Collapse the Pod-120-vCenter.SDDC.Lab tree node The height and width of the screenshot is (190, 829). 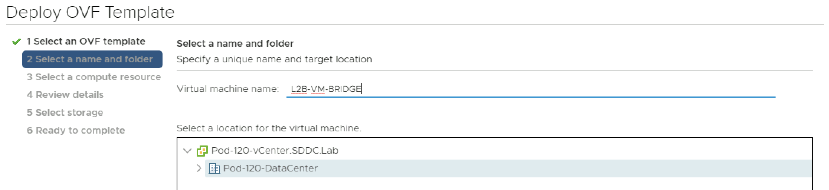188,151
